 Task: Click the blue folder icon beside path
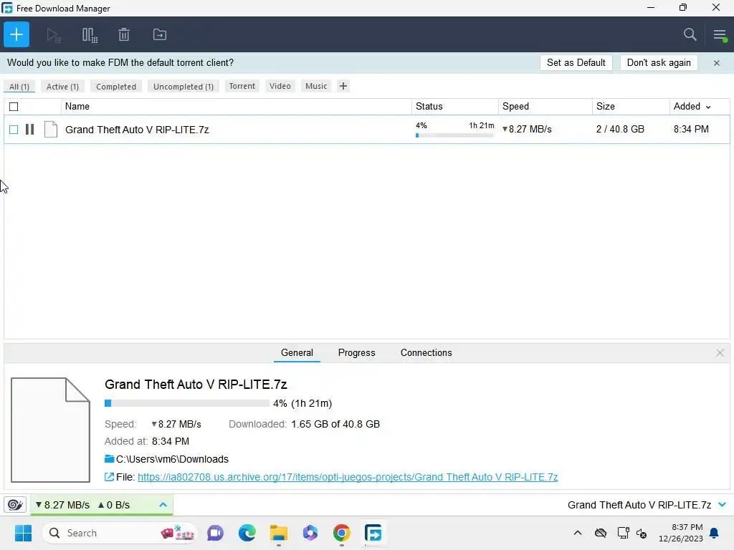pyautogui.click(x=110, y=459)
